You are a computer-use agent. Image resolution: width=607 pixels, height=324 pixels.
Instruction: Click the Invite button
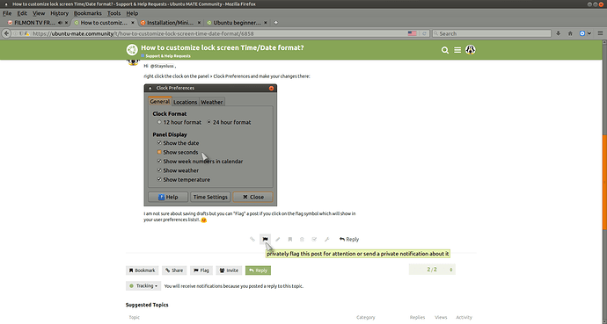click(x=229, y=270)
